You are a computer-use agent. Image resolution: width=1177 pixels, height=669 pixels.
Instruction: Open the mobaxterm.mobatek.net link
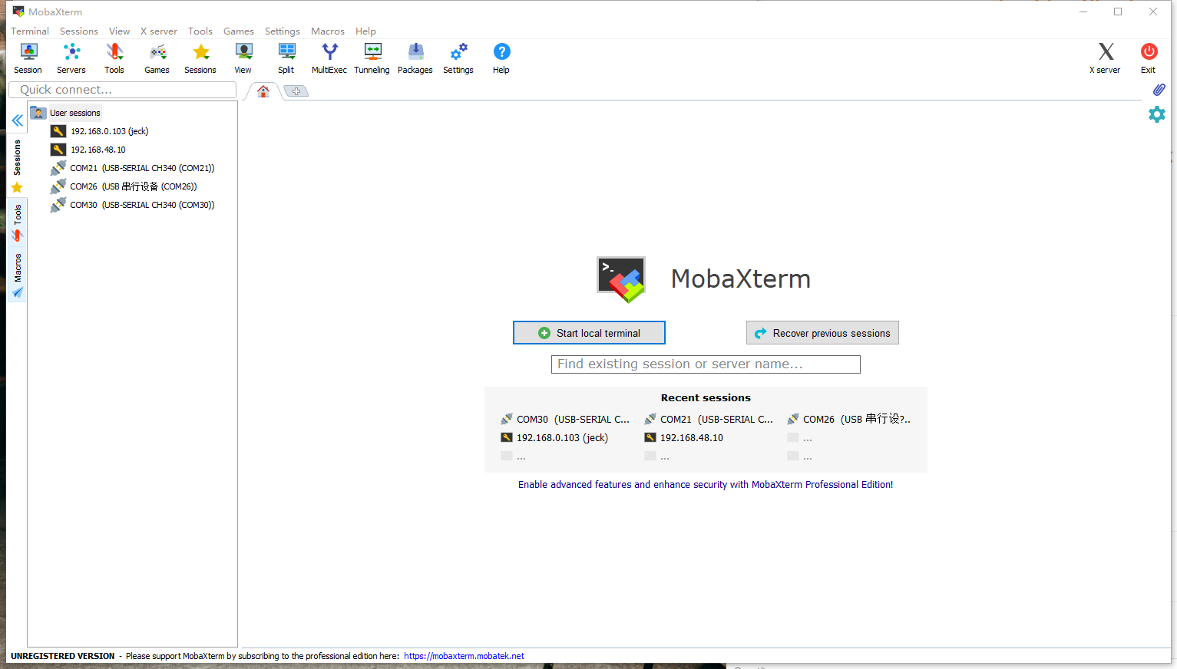tap(464, 656)
